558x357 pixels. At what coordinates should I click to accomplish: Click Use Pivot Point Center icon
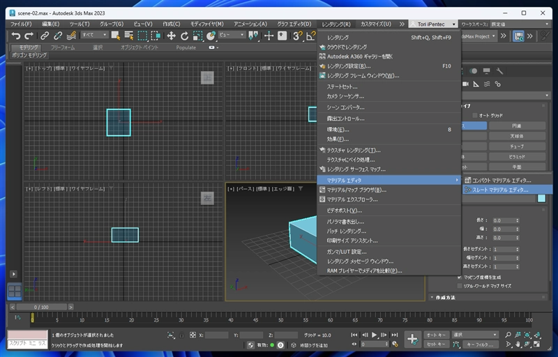click(253, 36)
